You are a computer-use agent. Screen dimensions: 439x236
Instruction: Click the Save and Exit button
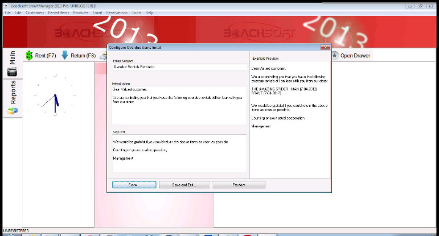(x=184, y=185)
